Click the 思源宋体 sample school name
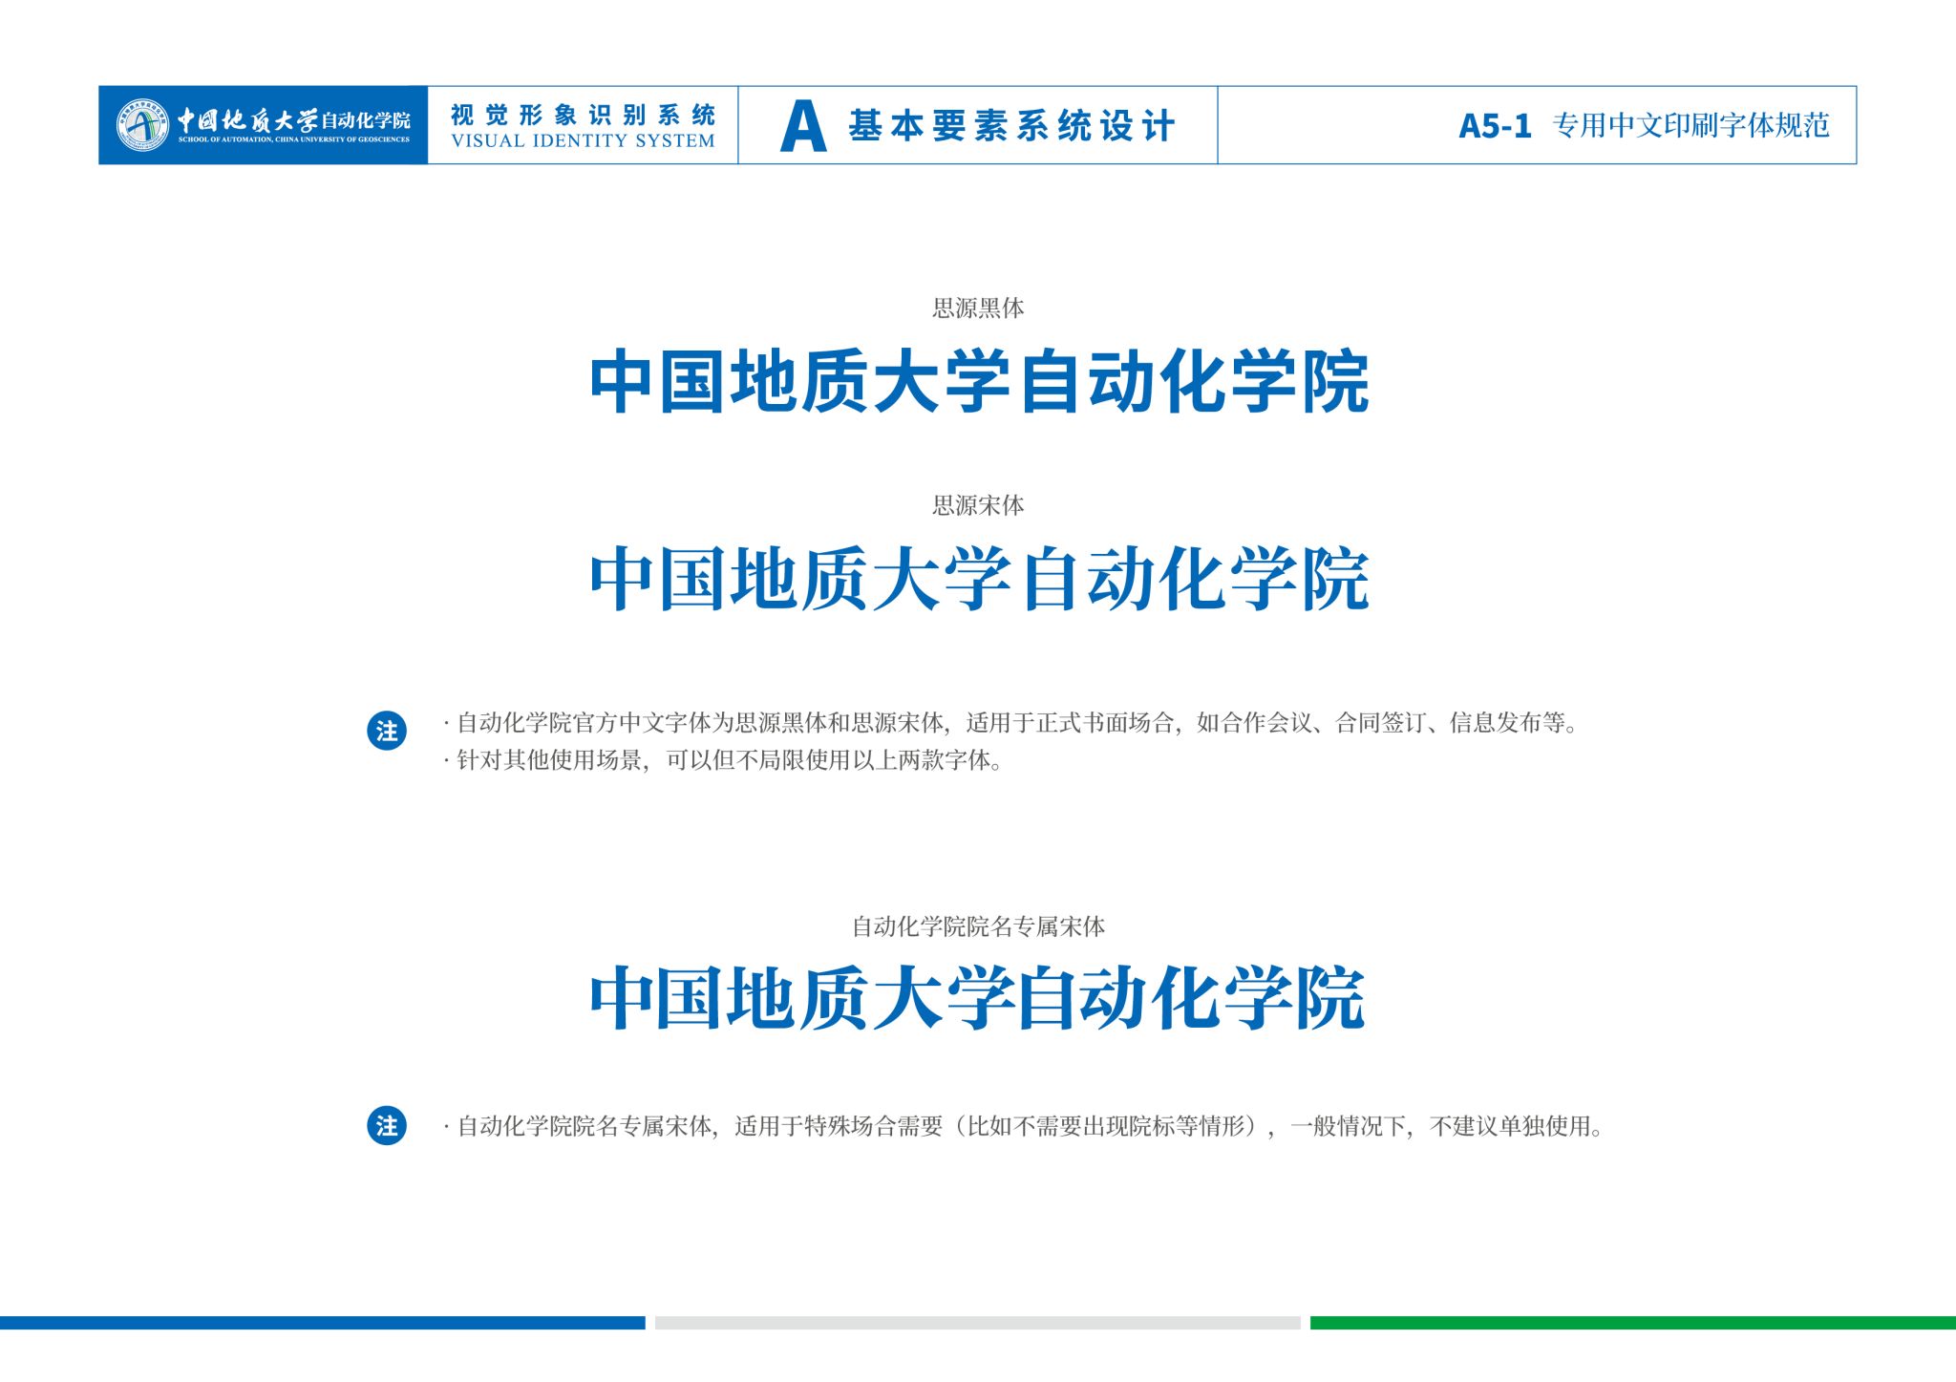Screen dimensions: 1956x1382 coord(979,580)
